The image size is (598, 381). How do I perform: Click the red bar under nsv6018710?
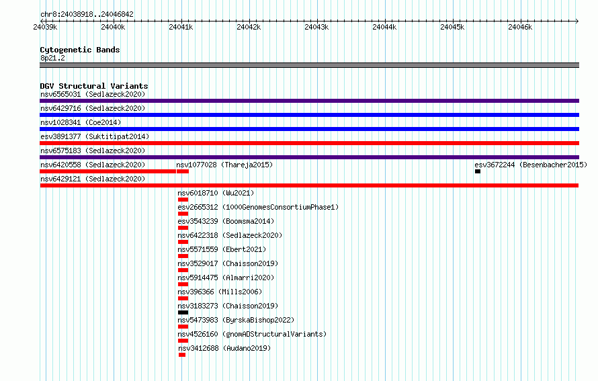tap(183, 200)
